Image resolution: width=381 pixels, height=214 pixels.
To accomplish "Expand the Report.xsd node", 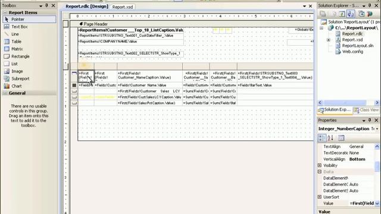I will (x=329, y=40).
